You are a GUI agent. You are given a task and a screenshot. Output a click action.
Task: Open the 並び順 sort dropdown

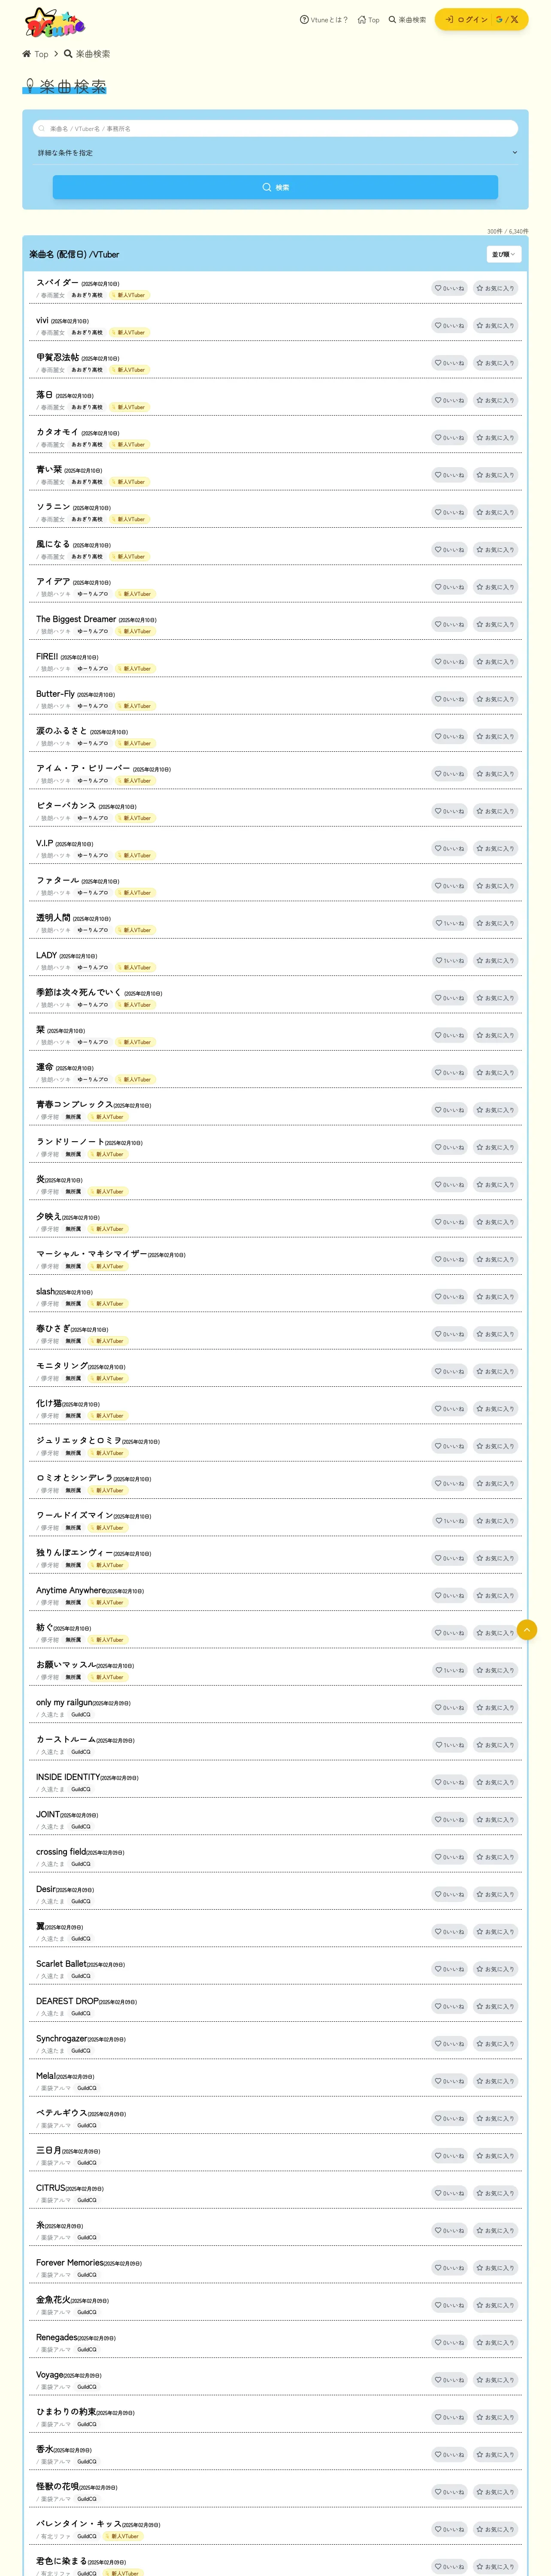504,254
